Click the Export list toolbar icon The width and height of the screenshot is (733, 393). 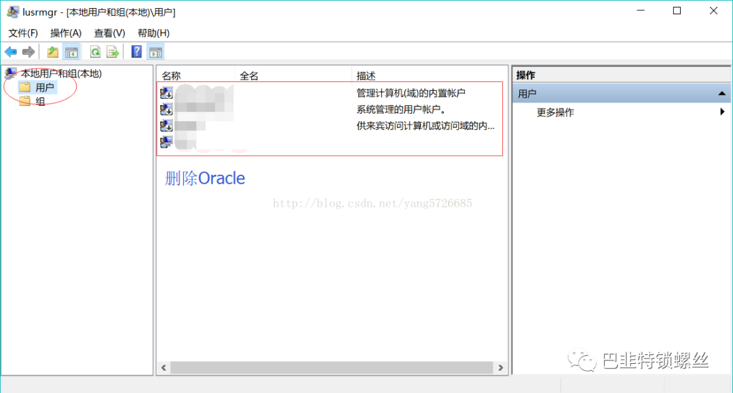click(x=113, y=51)
